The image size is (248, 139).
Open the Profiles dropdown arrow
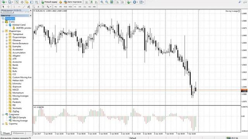13,2
